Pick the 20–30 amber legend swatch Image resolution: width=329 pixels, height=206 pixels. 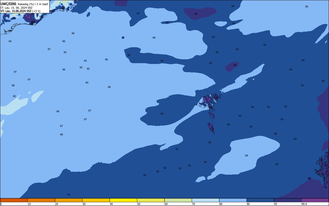click(x=69, y=200)
